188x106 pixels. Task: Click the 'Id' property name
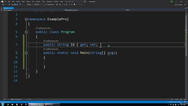tap(73, 45)
